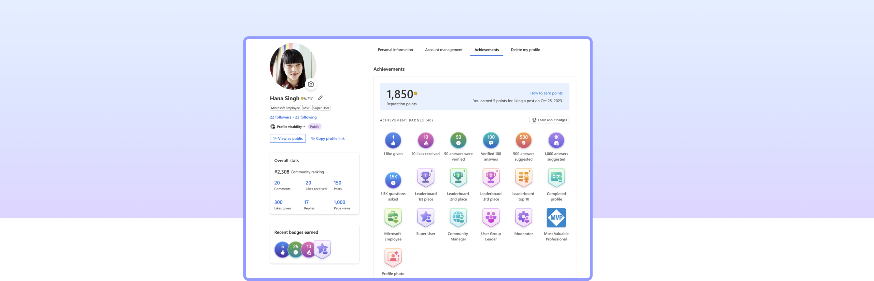Viewport: 874px width, 281px height.
Task: Click the Profile photo badge
Action: point(393,258)
